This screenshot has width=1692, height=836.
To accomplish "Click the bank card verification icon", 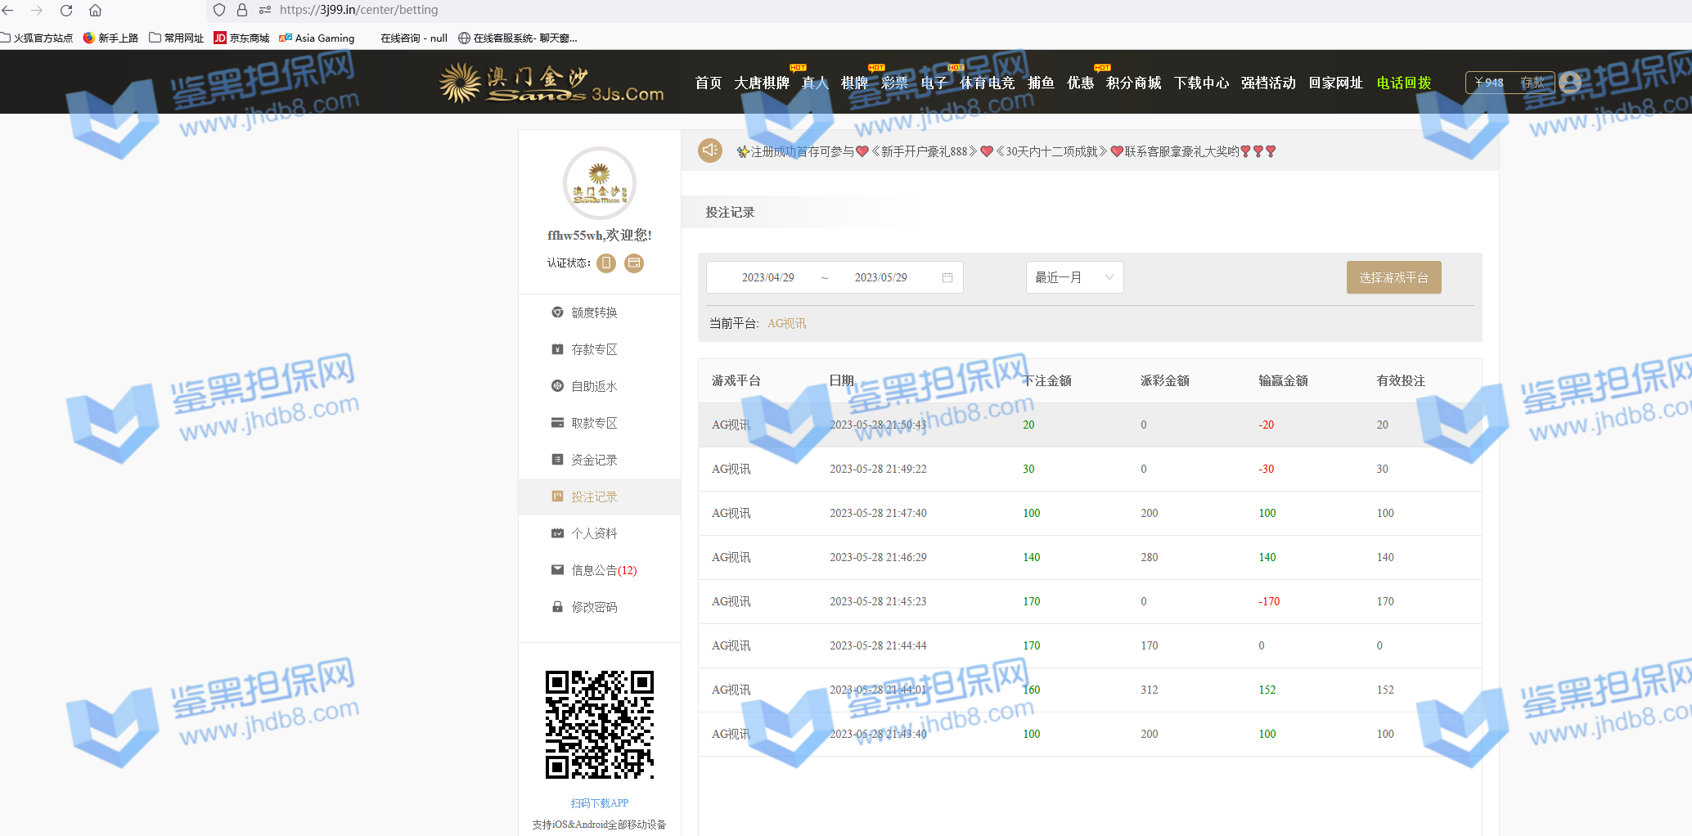I will tap(634, 263).
